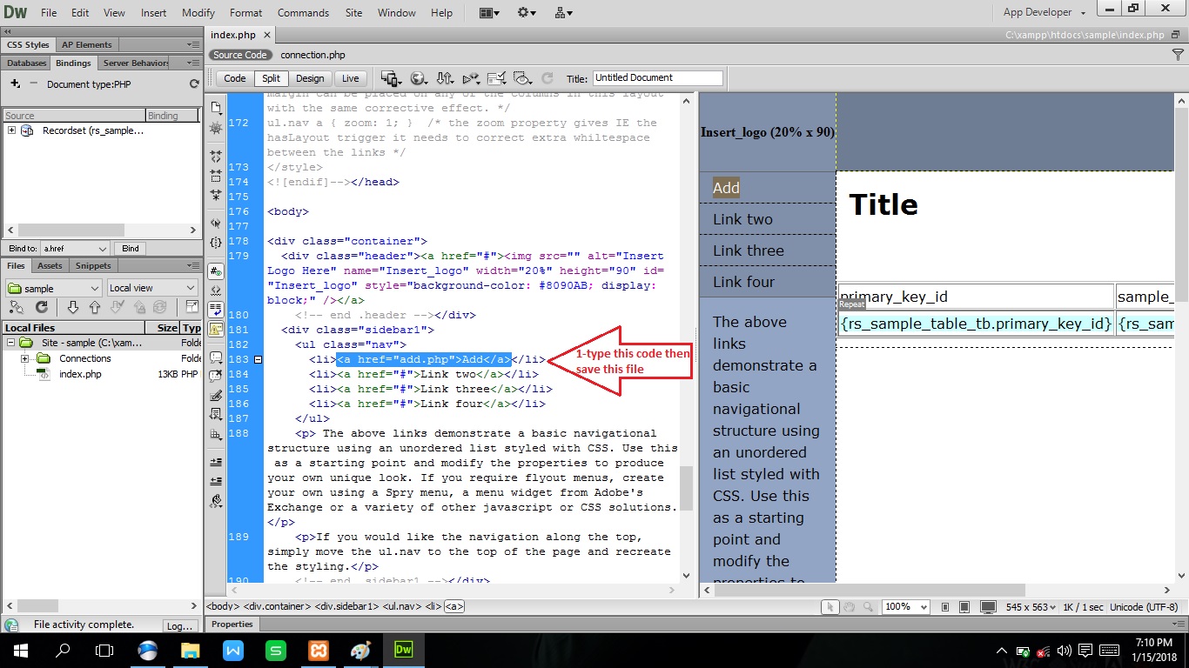Screen dimensions: 1189x668
Task: Click the Title input field
Action: point(658,77)
